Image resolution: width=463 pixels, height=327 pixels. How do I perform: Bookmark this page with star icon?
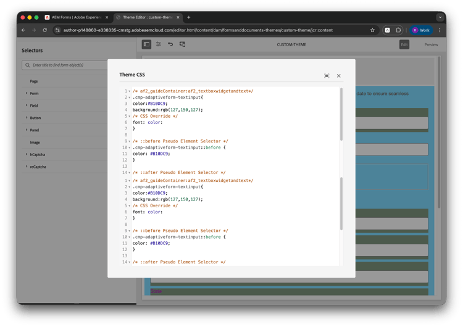[372, 30]
